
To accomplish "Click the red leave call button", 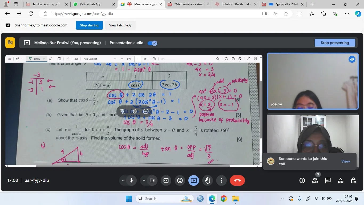I will (x=237, y=181).
